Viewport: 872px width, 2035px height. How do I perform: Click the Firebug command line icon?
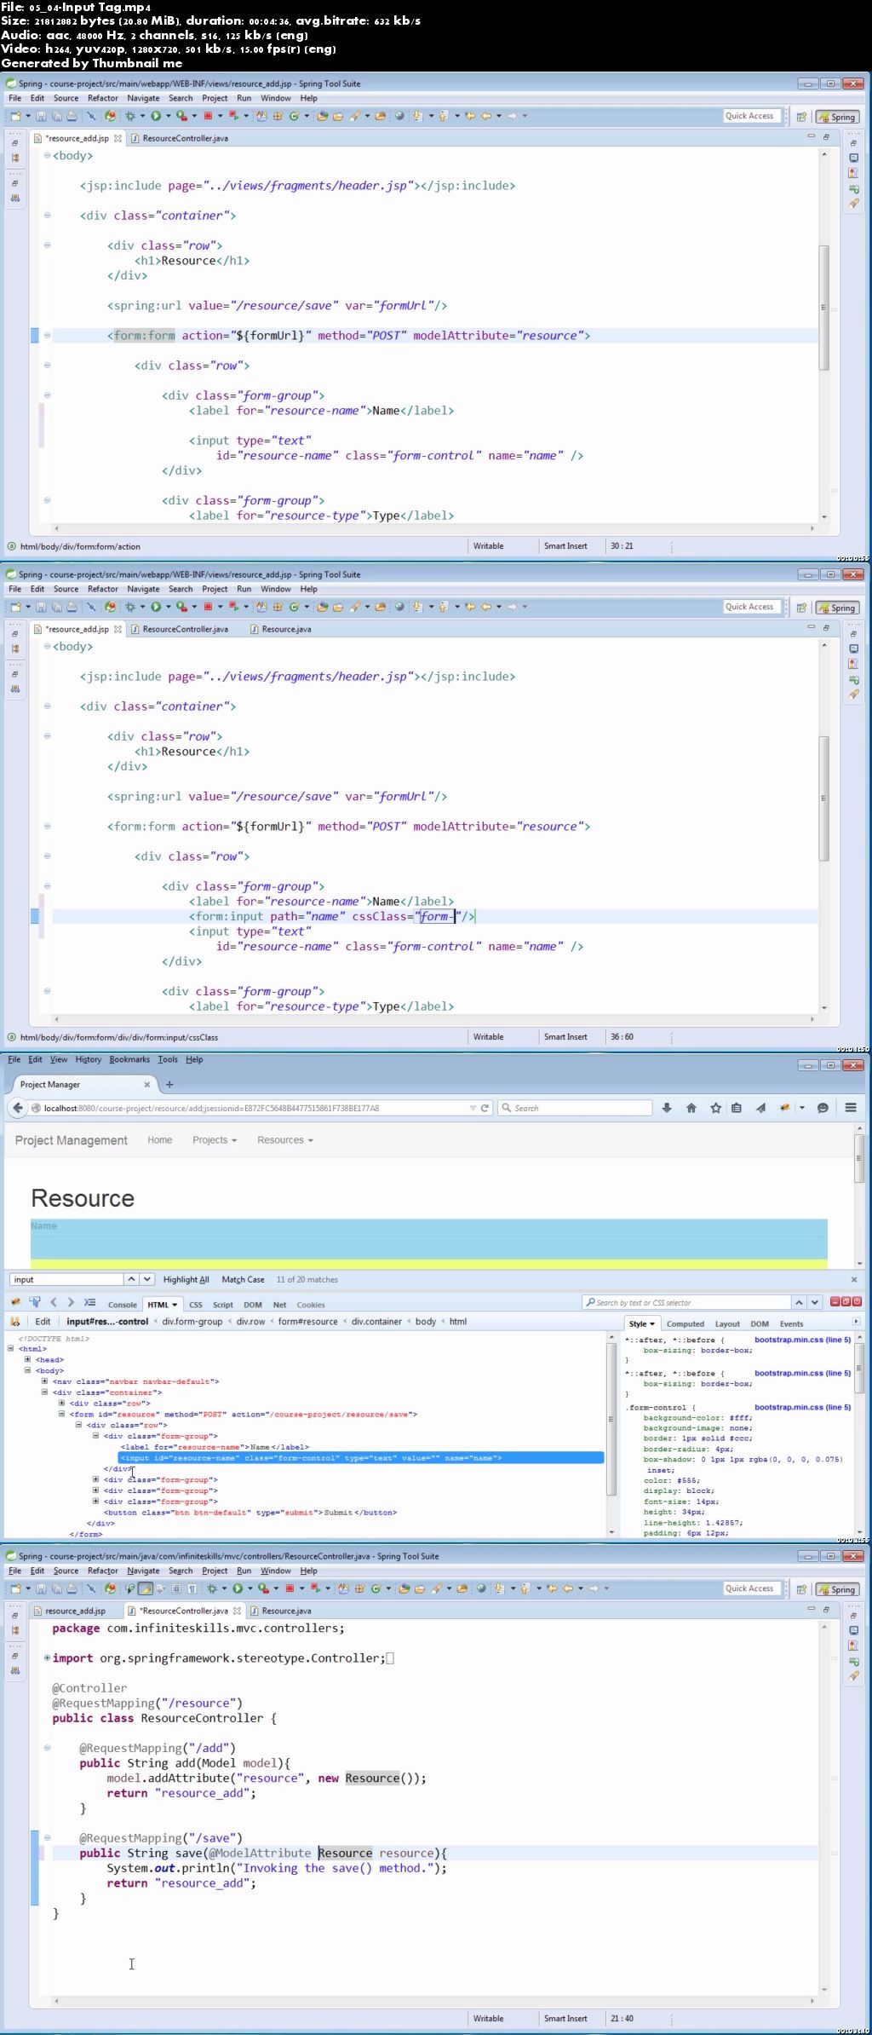(x=89, y=1302)
